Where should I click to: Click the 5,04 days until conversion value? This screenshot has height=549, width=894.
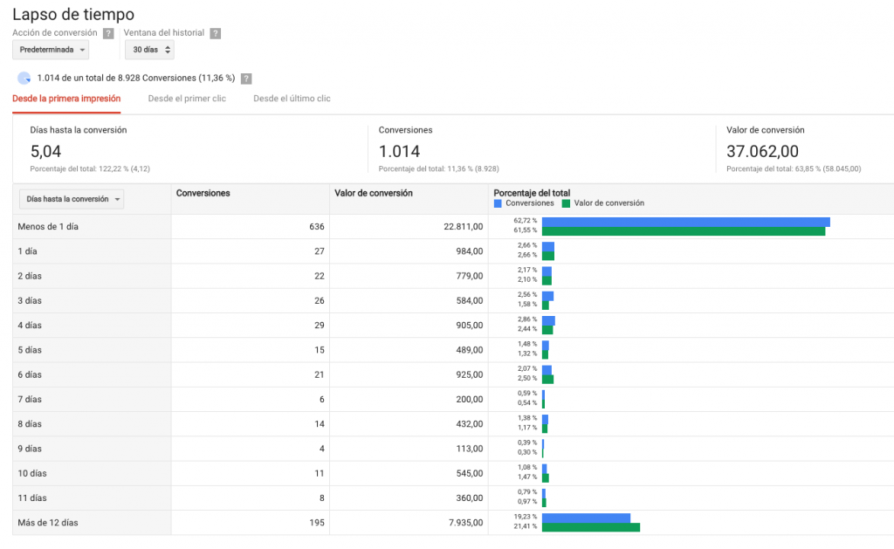(x=45, y=152)
